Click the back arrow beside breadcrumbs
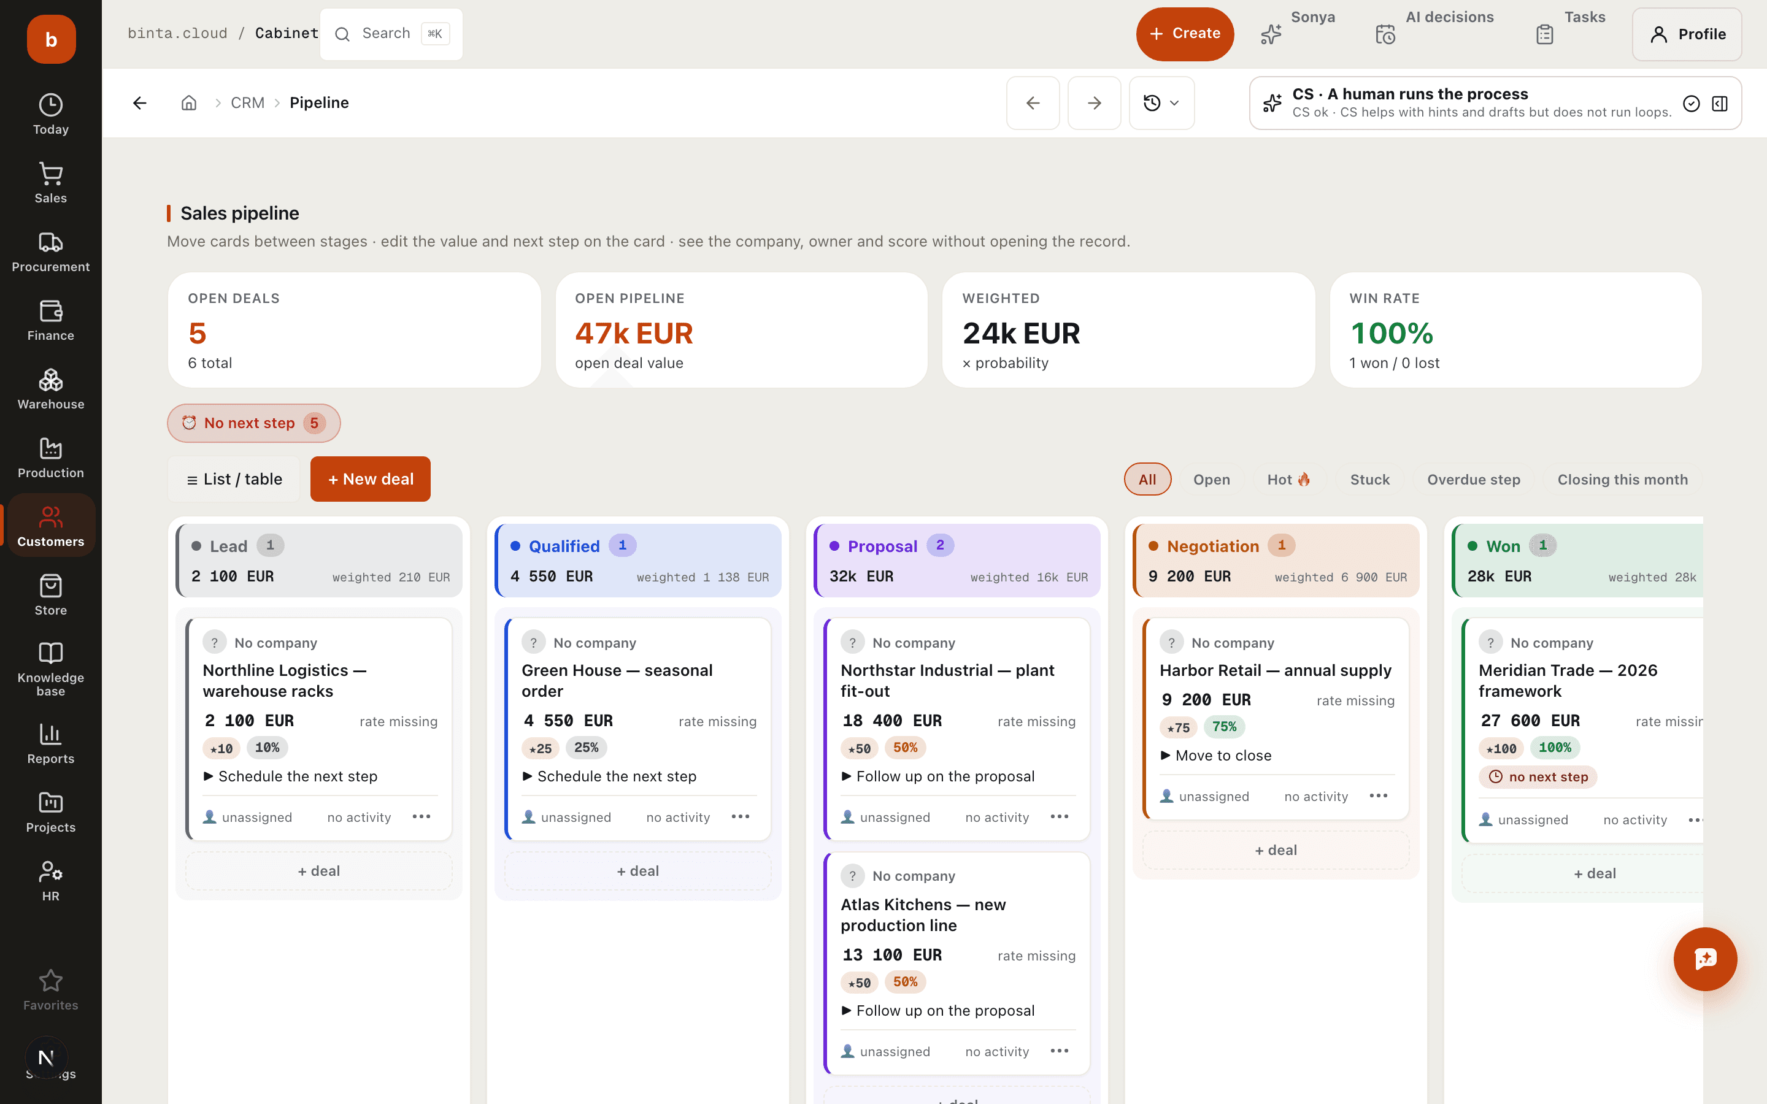The width and height of the screenshot is (1767, 1104). coord(140,103)
